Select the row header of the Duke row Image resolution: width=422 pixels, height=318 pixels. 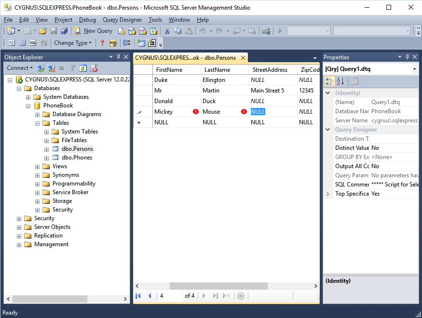[143, 80]
